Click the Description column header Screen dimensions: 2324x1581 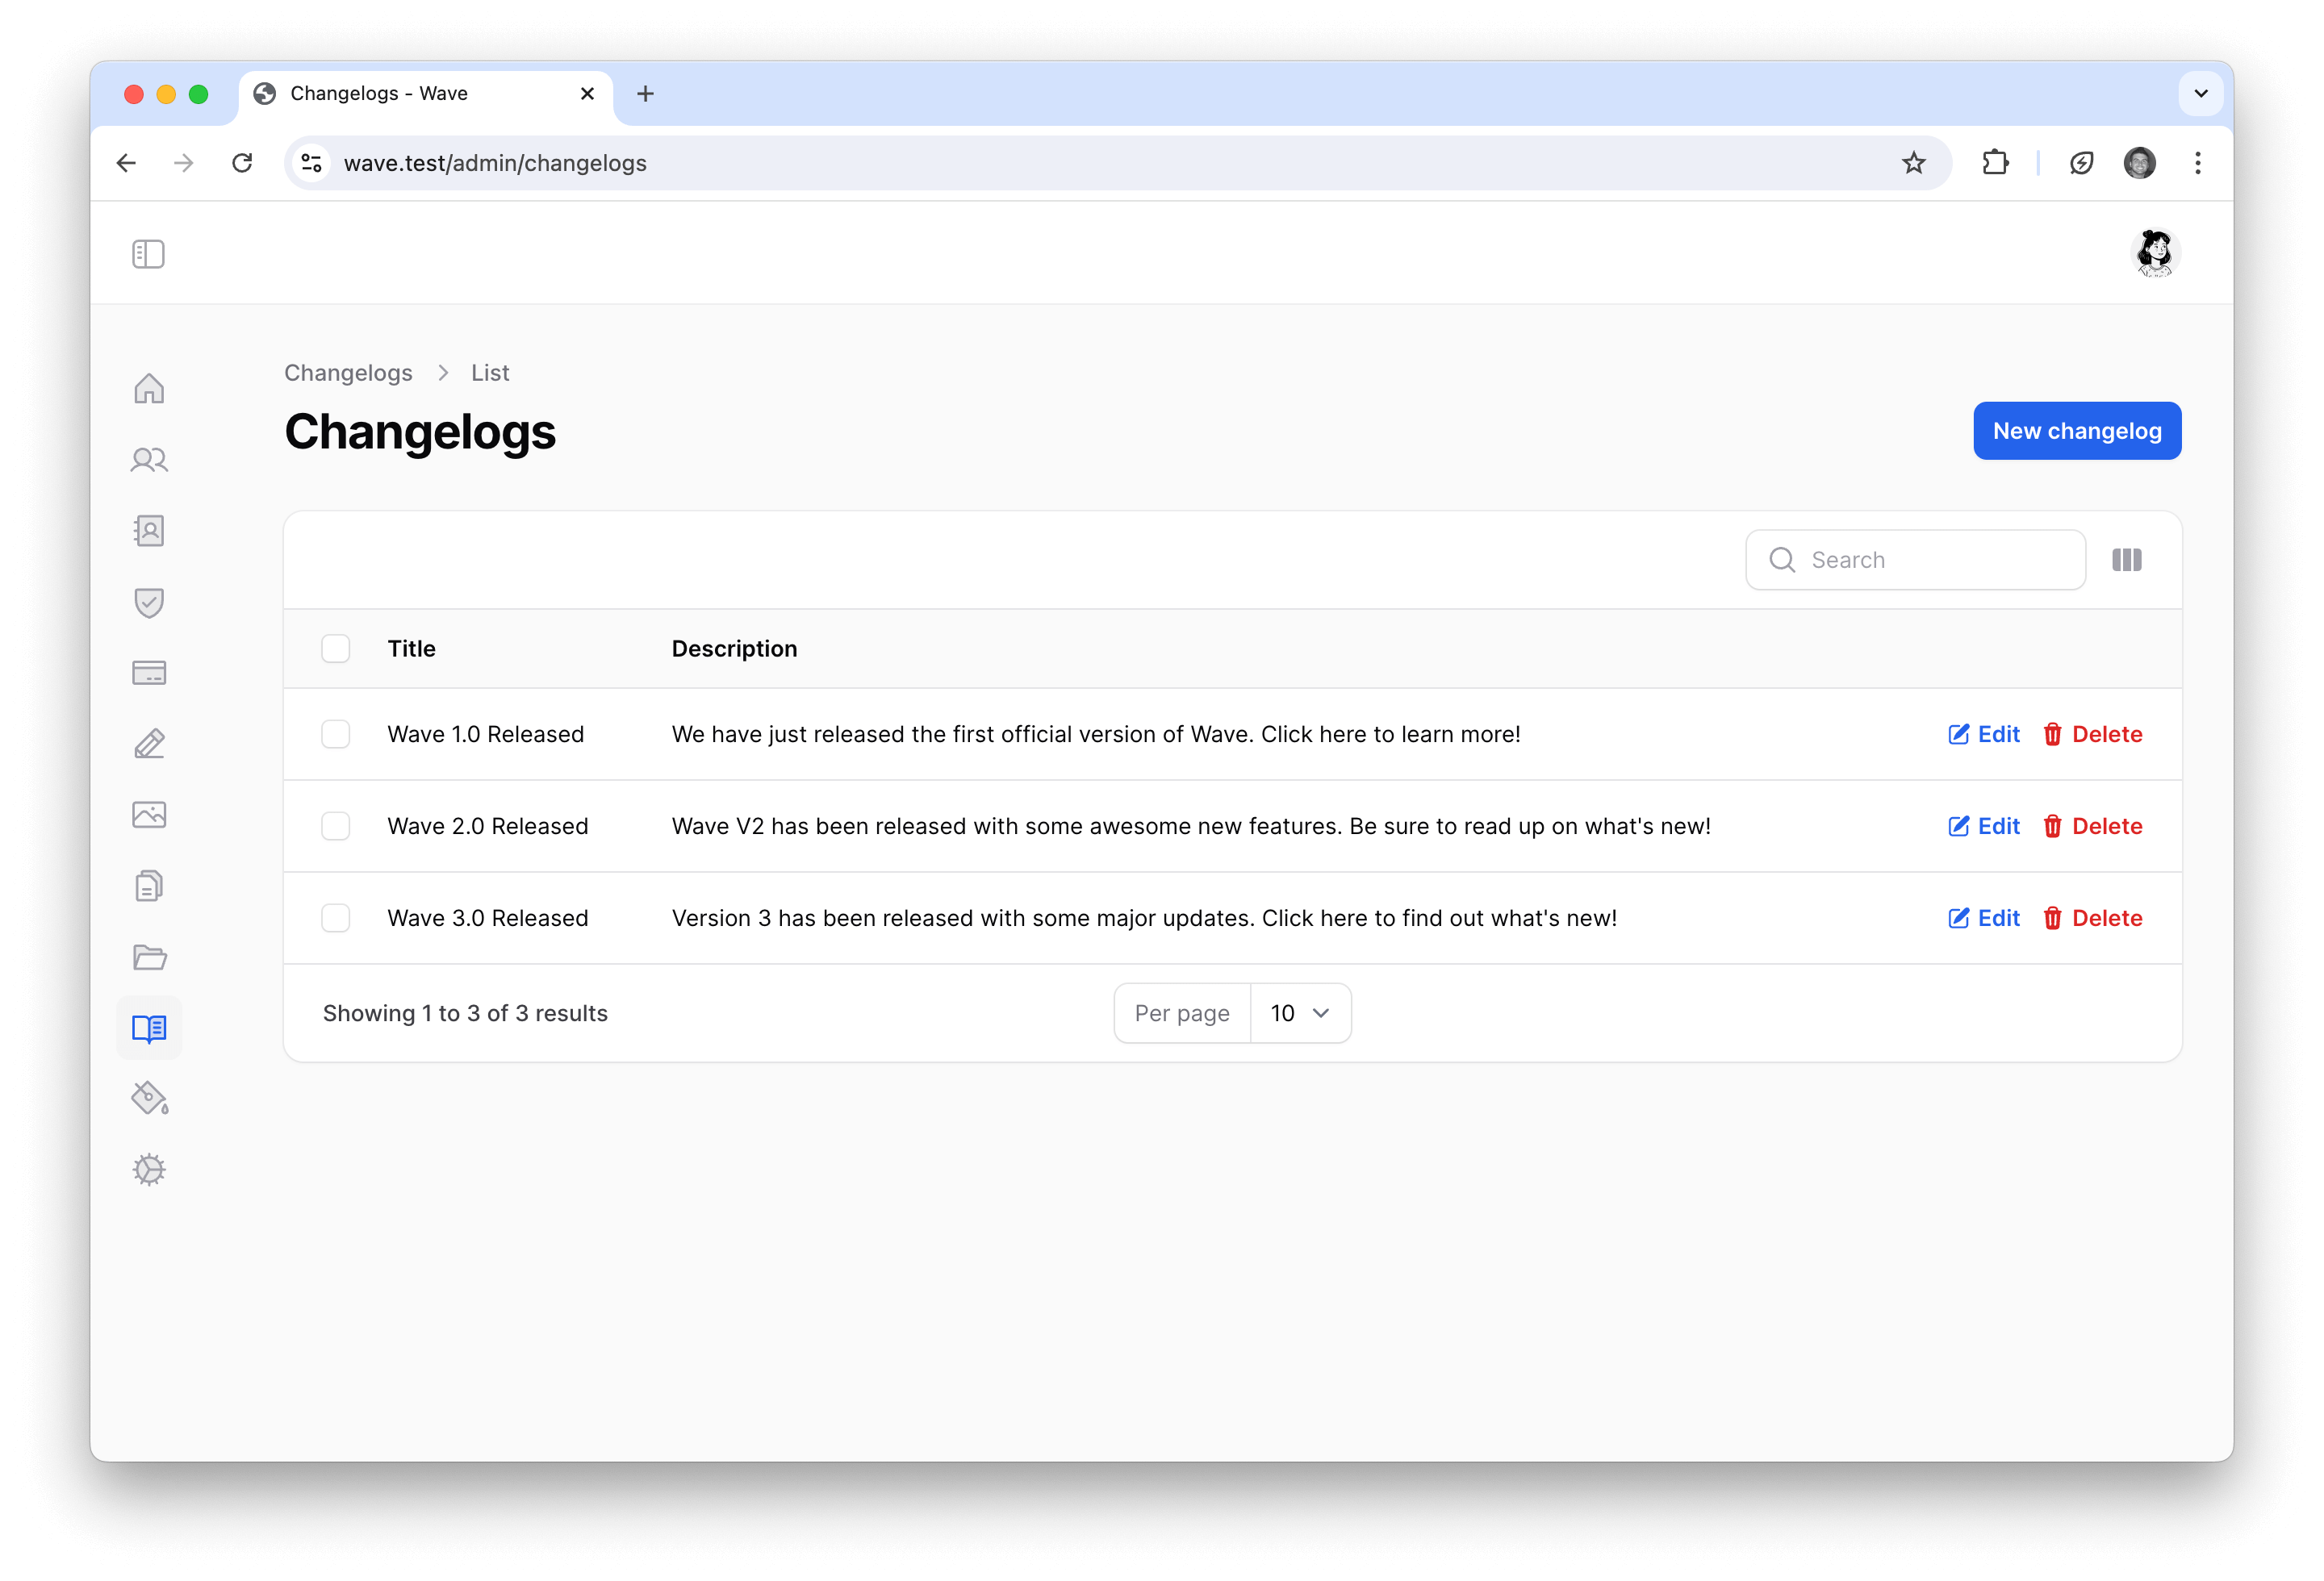(734, 649)
